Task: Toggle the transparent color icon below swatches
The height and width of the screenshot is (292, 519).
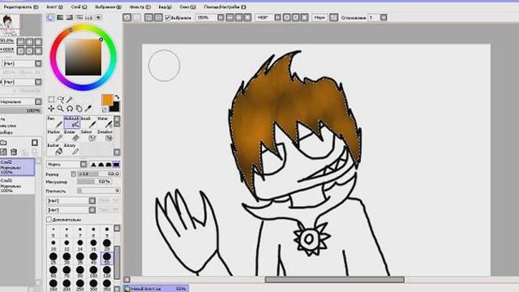Action: [105, 109]
